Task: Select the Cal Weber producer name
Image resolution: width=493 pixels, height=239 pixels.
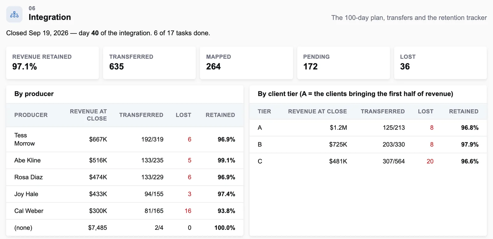Action: (x=29, y=211)
